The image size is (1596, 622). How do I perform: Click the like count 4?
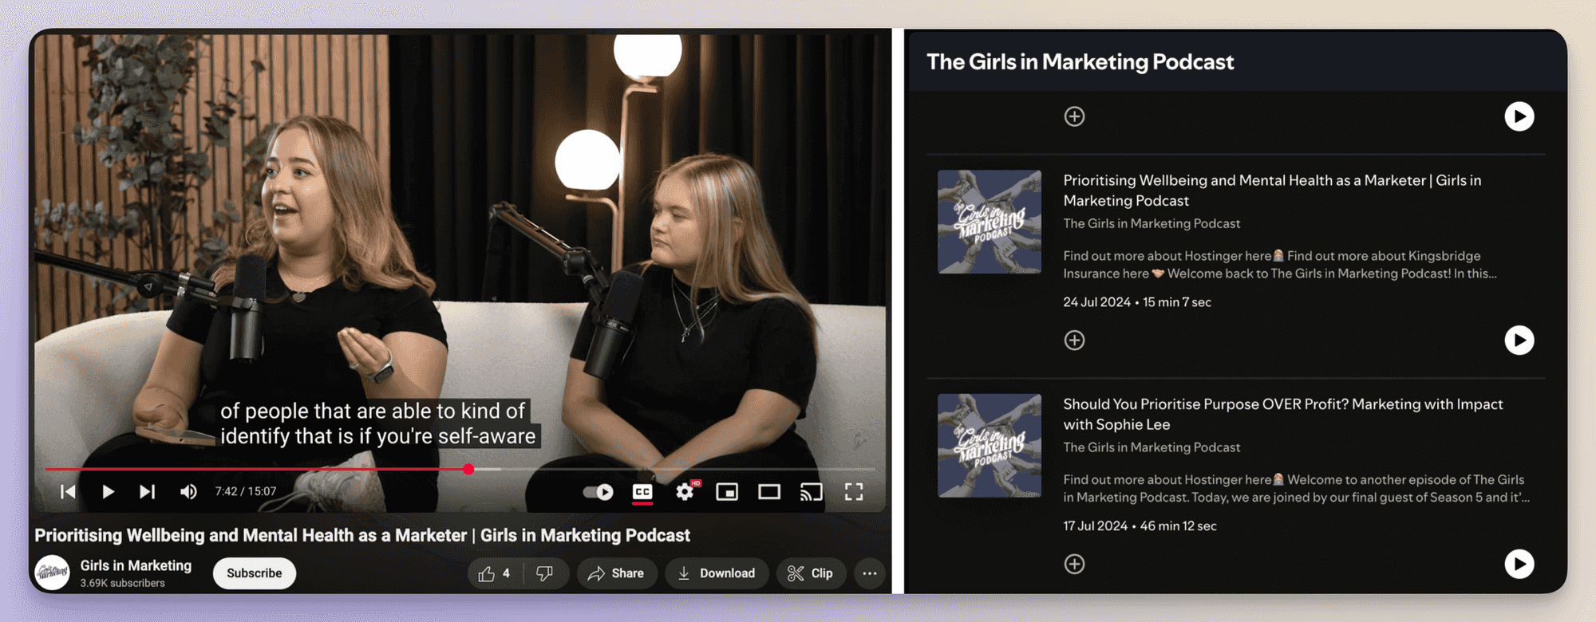506,573
